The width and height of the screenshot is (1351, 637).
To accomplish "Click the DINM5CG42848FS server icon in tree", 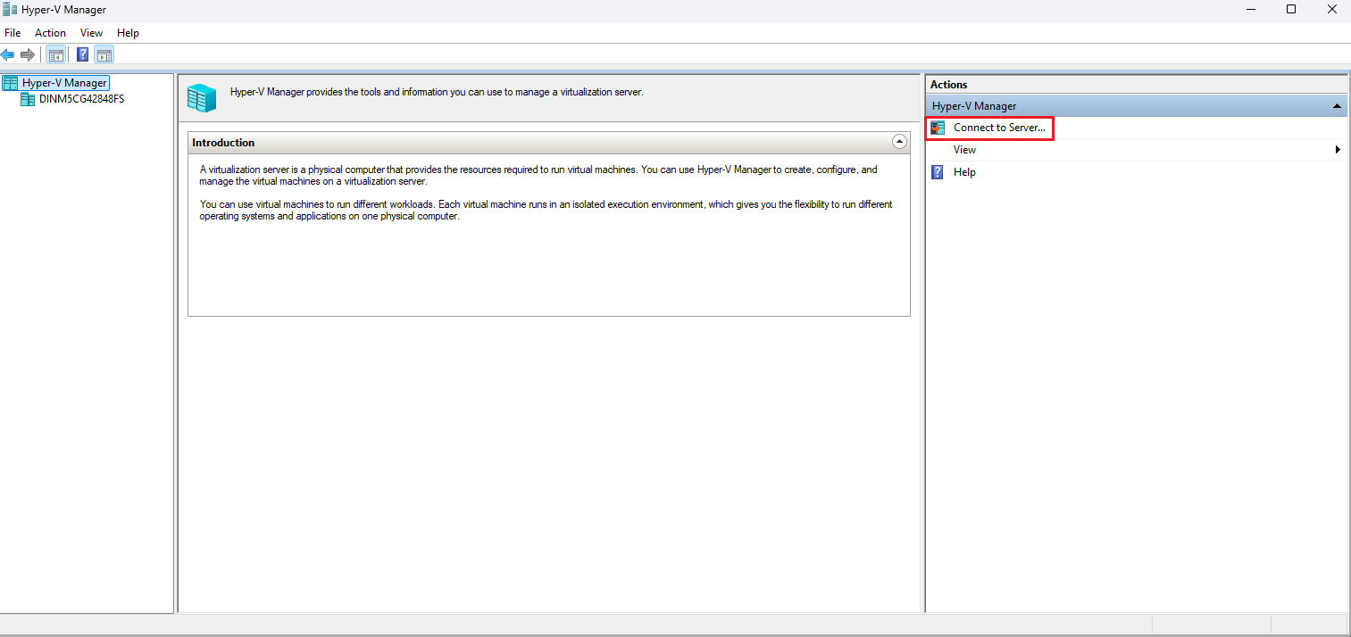I will click(28, 99).
